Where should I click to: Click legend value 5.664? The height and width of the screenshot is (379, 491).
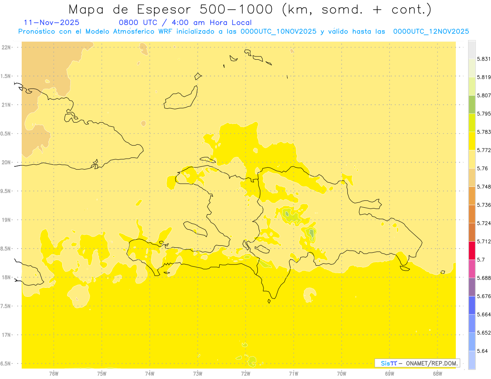[x=484, y=314]
